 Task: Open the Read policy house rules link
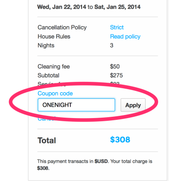125,37
